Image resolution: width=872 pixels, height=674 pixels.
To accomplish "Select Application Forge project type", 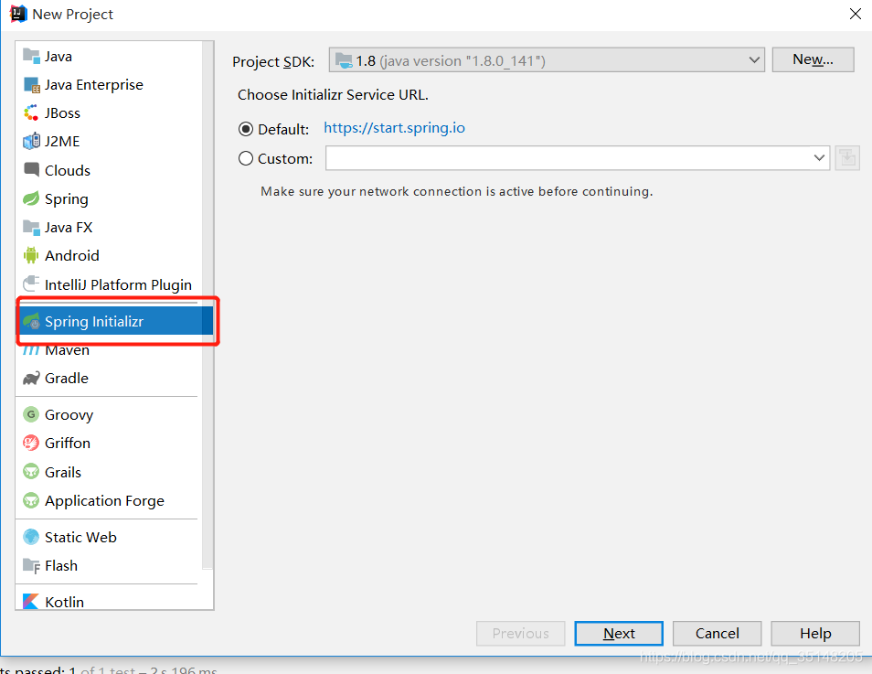I will click(109, 500).
